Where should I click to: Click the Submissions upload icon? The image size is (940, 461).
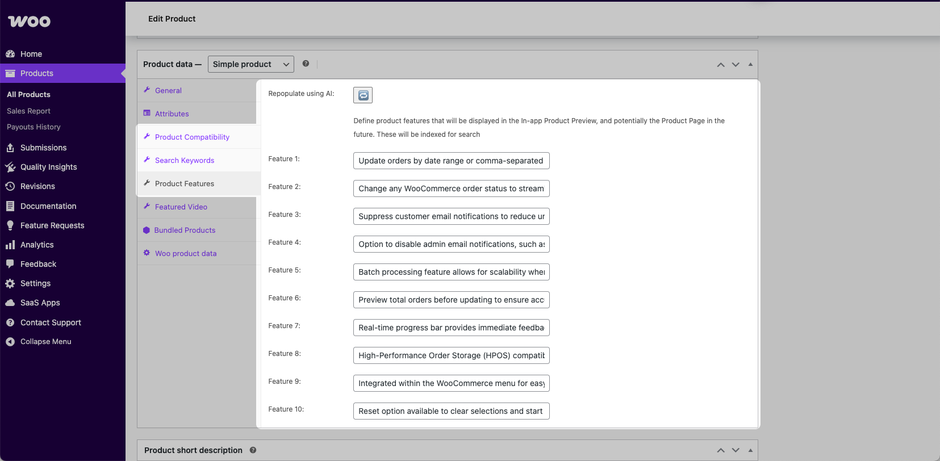click(x=10, y=148)
